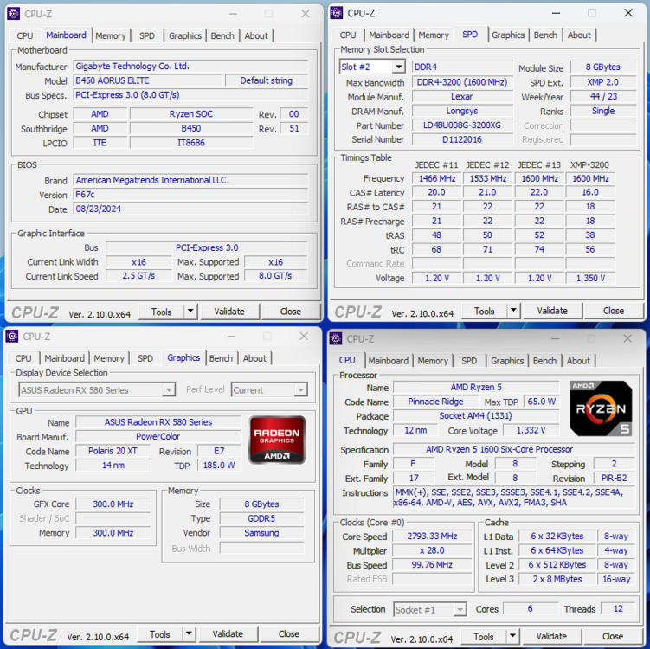Image resolution: width=650 pixels, height=649 pixels.
Task: Click CPU-Z app icon in Graphics window title bar
Action: point(12,336)
